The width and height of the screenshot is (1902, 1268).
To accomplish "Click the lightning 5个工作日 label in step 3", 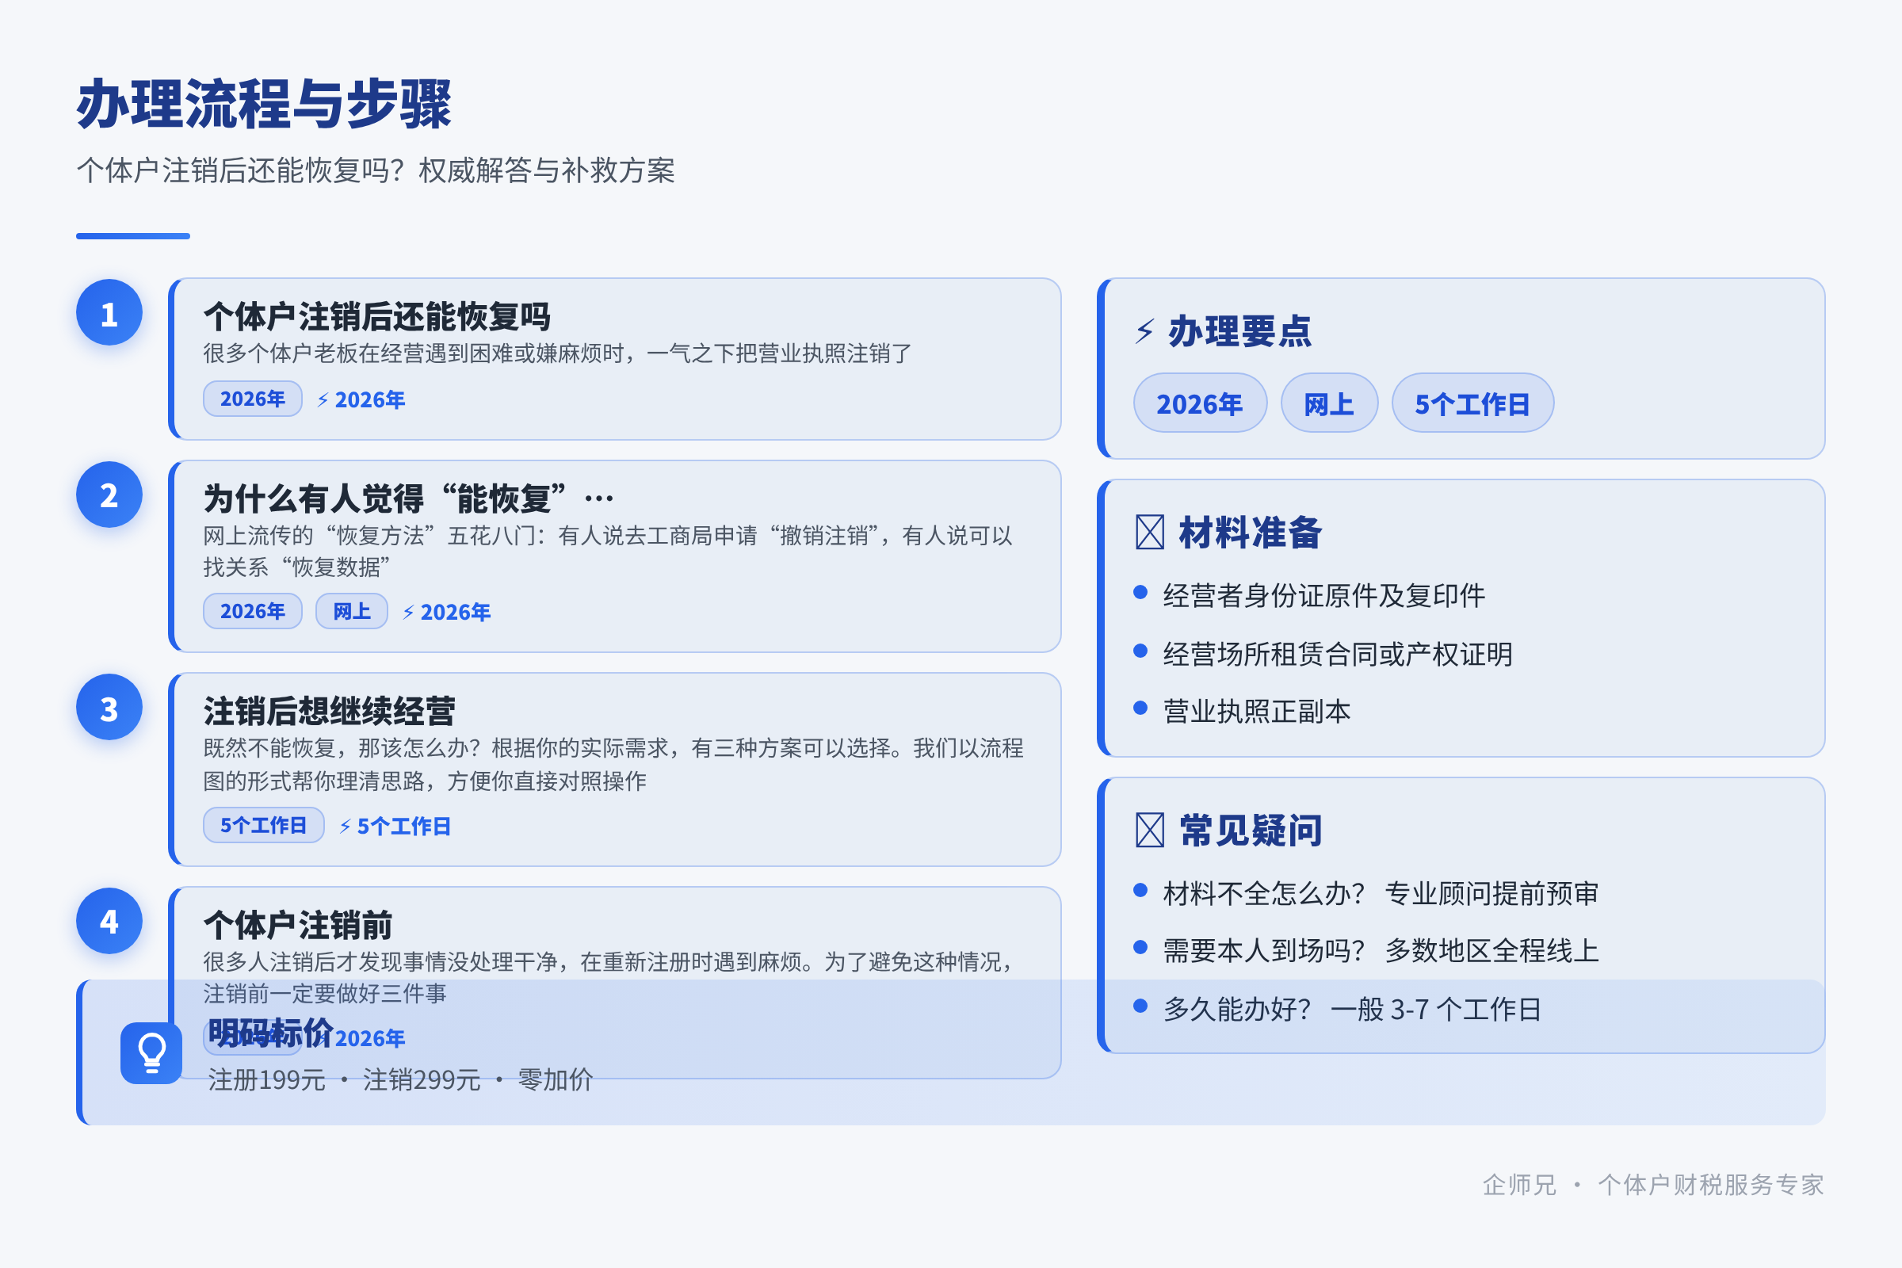I will (x=395, y=826).
